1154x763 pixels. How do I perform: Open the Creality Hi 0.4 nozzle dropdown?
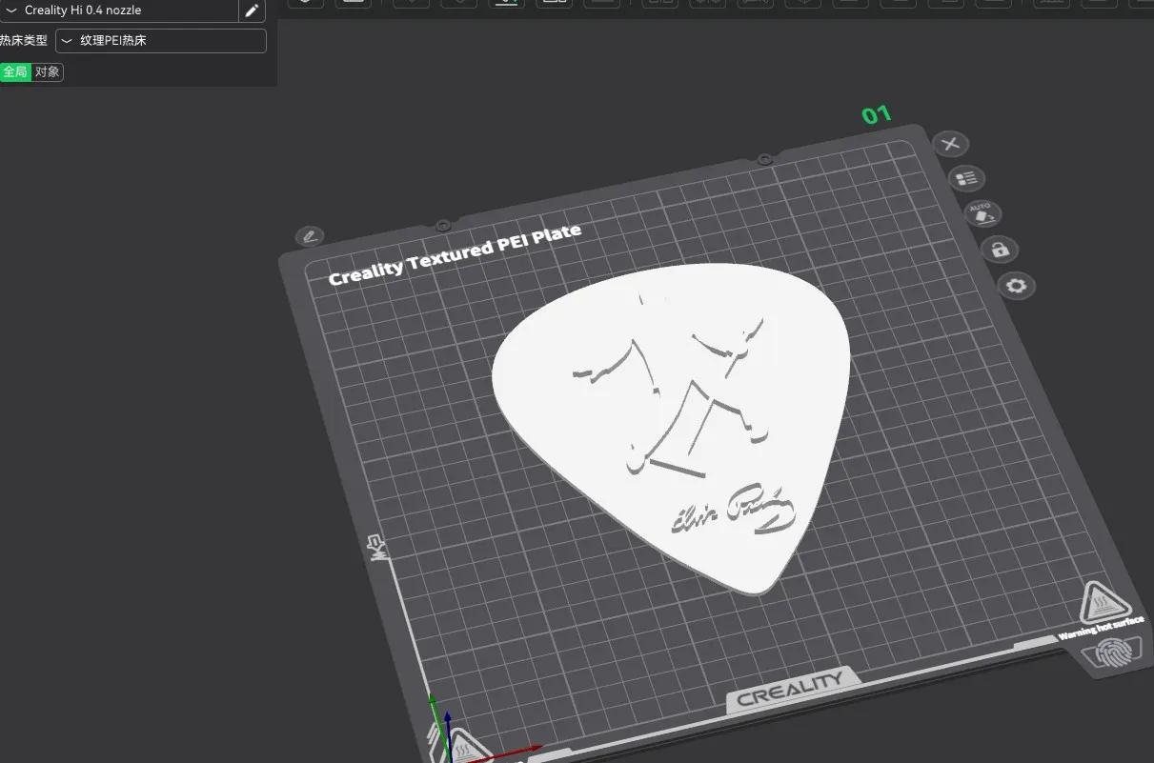[118, 10]
